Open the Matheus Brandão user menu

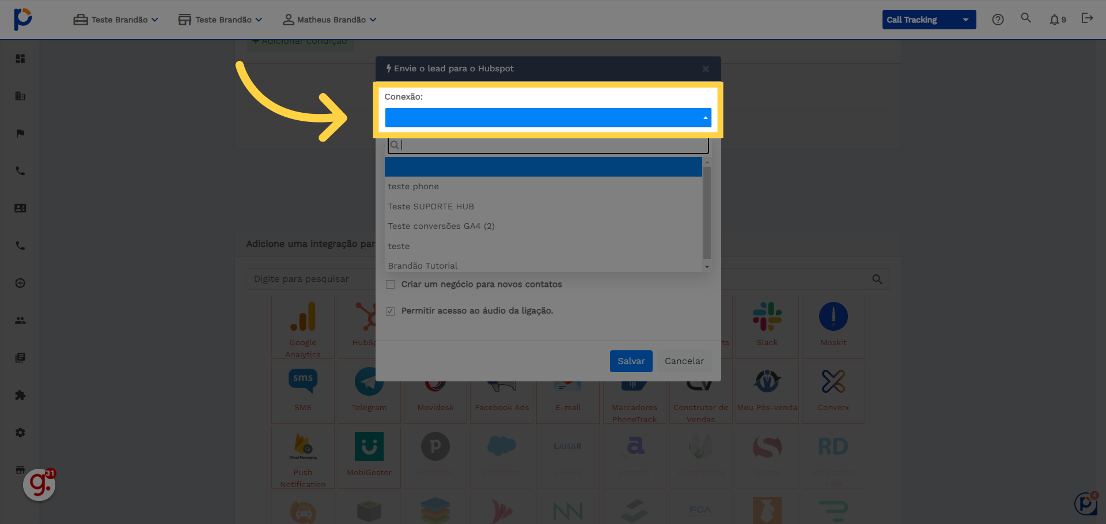(x=329, y=20)
